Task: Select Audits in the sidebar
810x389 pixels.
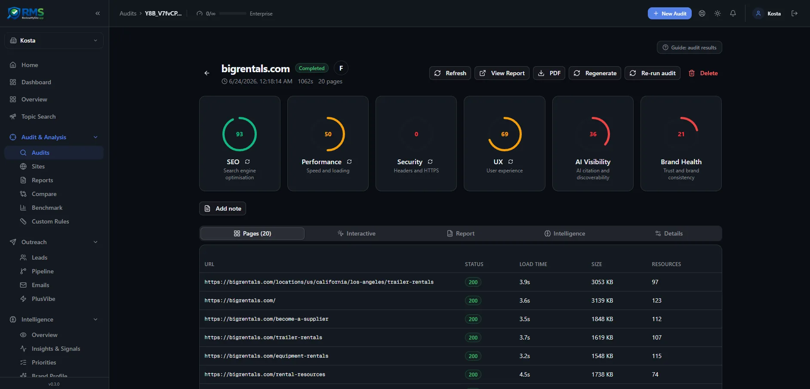Action: (x=54, y=153)
